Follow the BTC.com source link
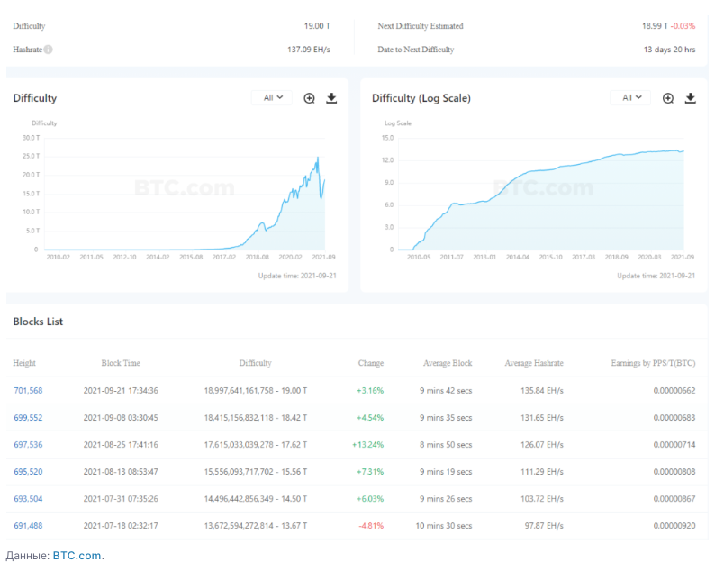This screenshot has height=572, width=715. 77,556
